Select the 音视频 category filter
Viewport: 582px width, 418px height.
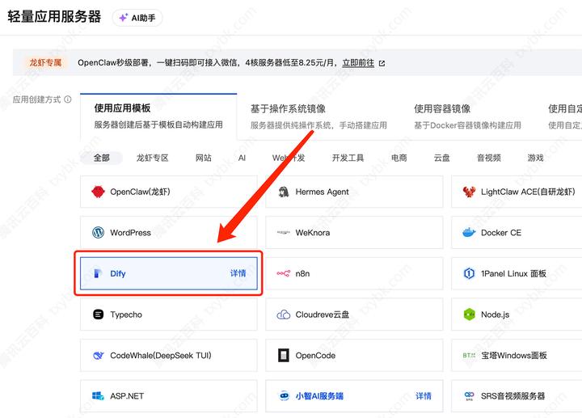coord(489,158)
